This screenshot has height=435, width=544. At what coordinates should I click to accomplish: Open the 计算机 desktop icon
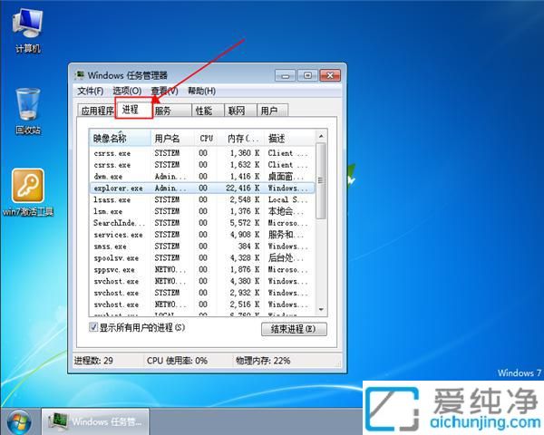tap(28, 31)
